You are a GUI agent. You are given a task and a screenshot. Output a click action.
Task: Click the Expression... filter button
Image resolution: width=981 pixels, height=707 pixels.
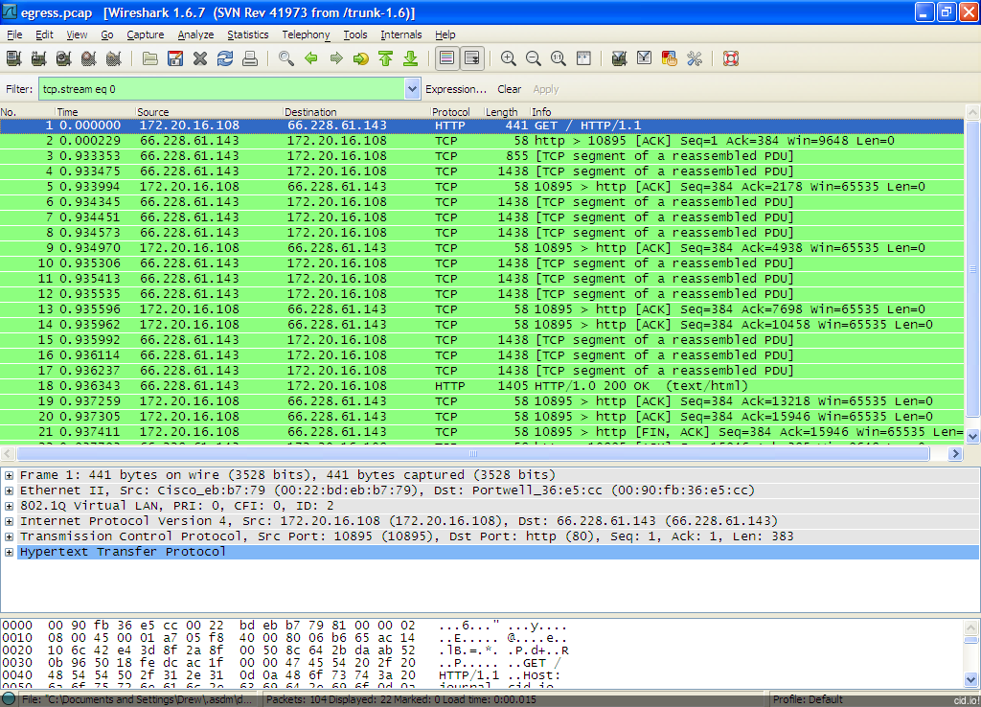click(455, 89)
